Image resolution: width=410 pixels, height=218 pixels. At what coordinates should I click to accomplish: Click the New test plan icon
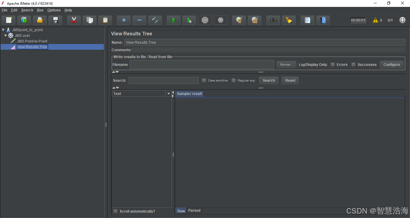[9, 20]
